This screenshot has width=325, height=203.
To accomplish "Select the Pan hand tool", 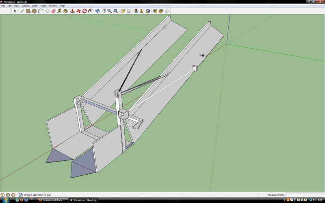I will 104,11.
